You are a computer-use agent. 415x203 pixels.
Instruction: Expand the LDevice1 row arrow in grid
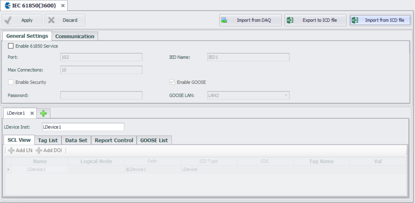8,170
